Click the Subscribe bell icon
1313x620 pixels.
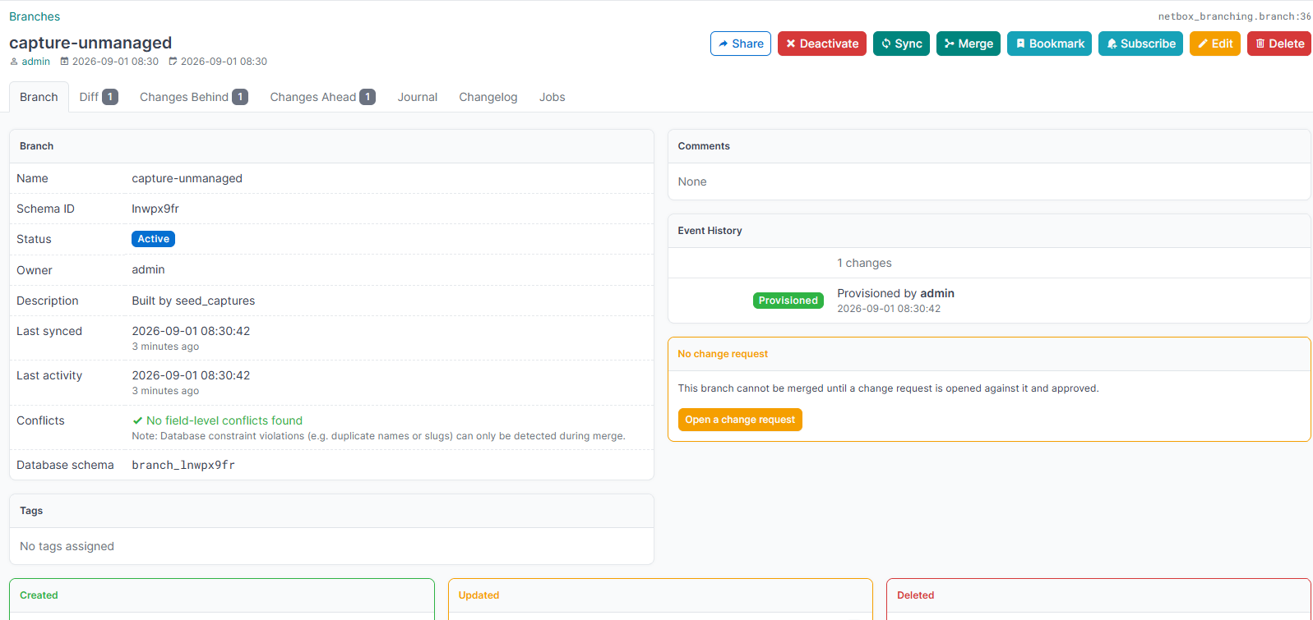tap(1112, 44)
